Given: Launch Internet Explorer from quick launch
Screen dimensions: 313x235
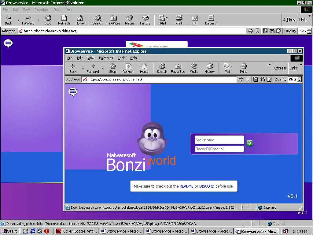Looking at the screenshot, I should coord(33,231).
